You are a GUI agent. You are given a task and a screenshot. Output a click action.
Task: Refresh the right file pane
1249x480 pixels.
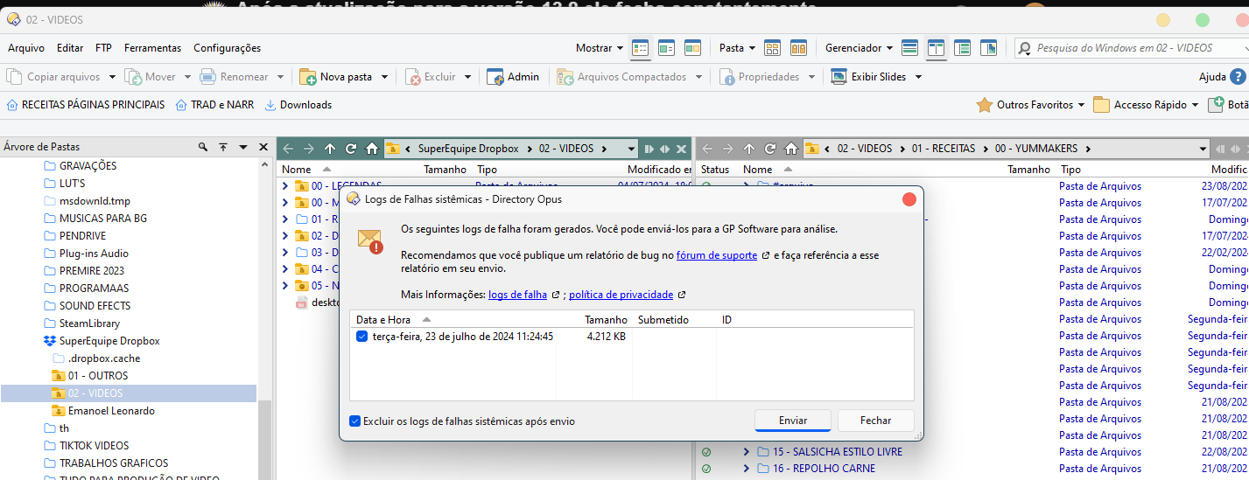point(770,149)
